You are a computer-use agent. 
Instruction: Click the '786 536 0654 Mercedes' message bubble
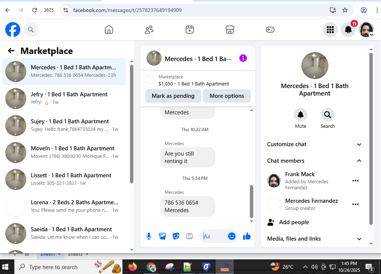tap(187, 207)
